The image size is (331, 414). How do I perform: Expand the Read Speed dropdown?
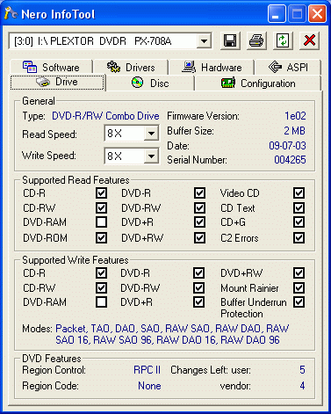(151, 134)
